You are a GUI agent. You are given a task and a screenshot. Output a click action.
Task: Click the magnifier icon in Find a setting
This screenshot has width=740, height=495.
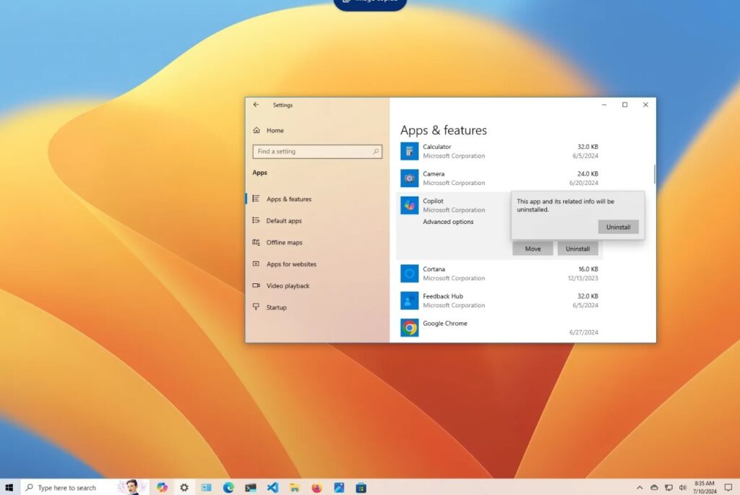(x=376, y=152)
